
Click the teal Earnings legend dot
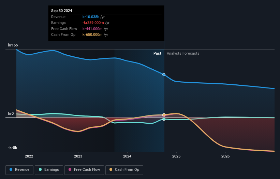click(x=40, y=169)
